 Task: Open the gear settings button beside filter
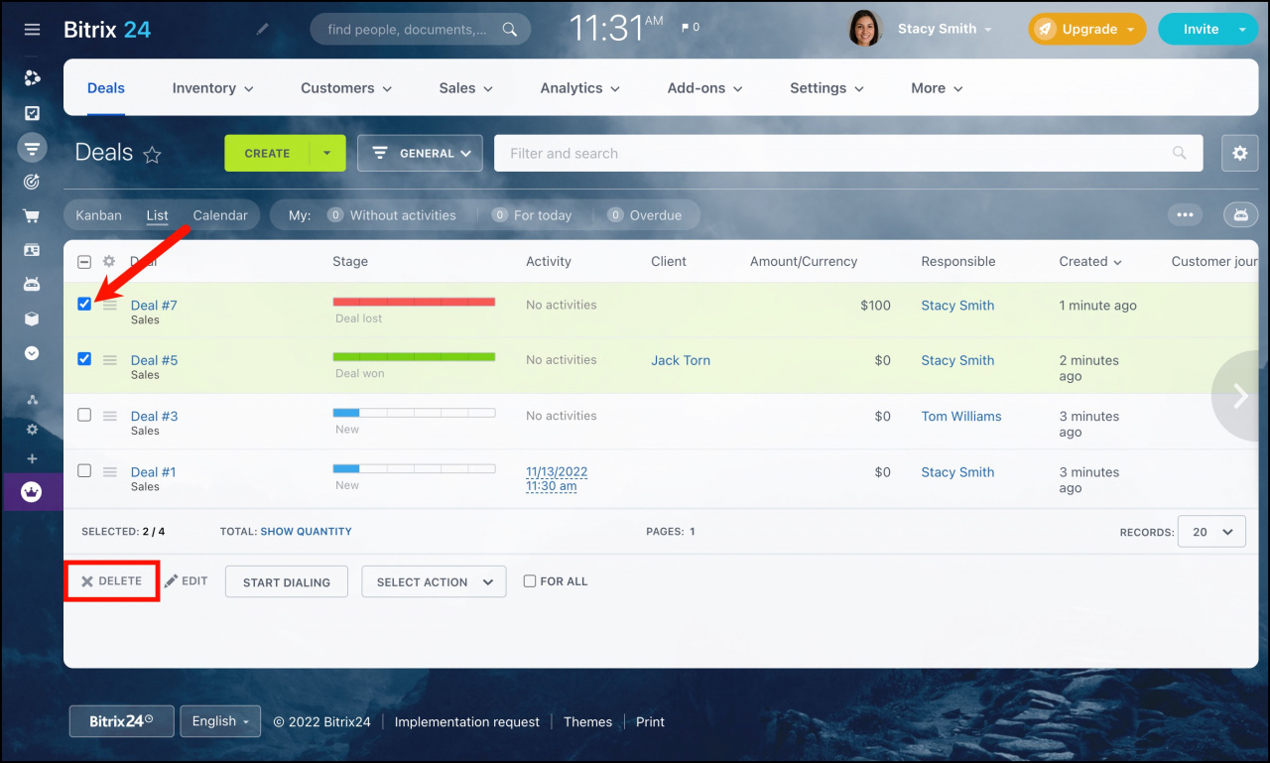(1239, 153)
